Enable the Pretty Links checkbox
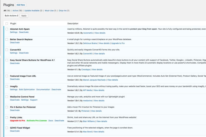Screen dimensions: 206x137 tap(7, 117)
